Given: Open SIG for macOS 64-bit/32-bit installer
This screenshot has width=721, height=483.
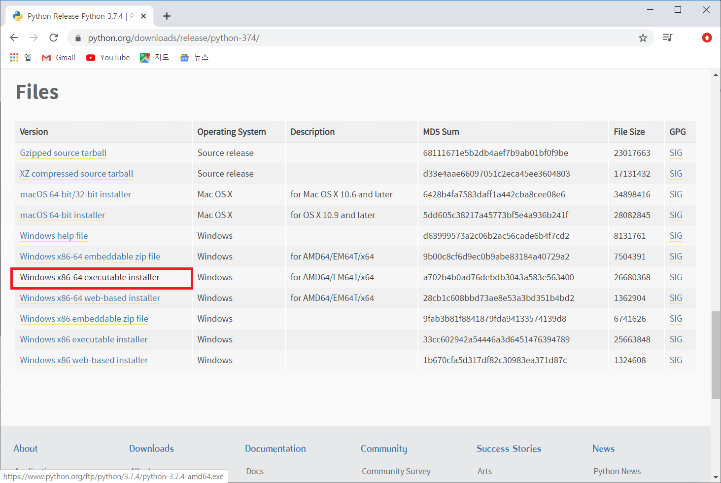Looking at the screenshot, I should click(676, 194).
